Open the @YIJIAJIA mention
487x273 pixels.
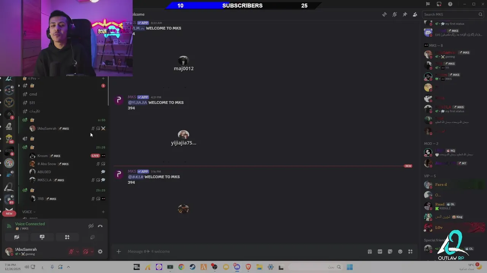tap(137, 102)
